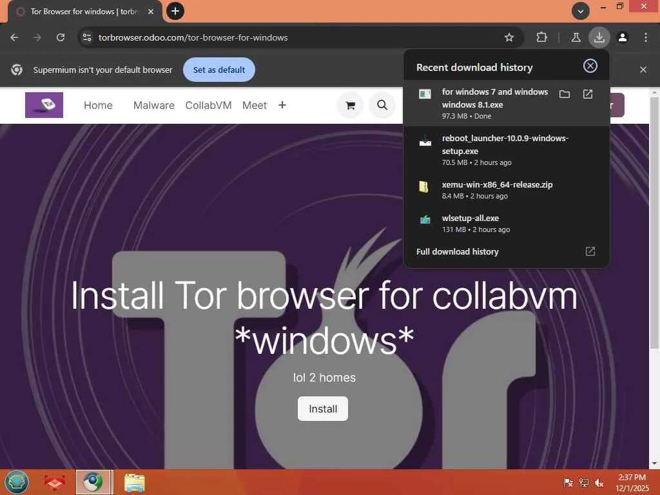Close the Tor Browser for windows tab

(x=151, y=12)
